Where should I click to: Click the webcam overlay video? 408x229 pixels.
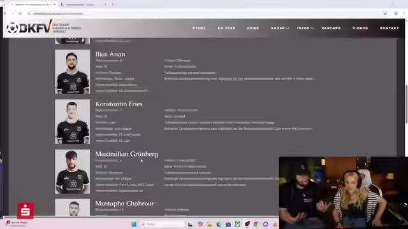coord(344,193)
